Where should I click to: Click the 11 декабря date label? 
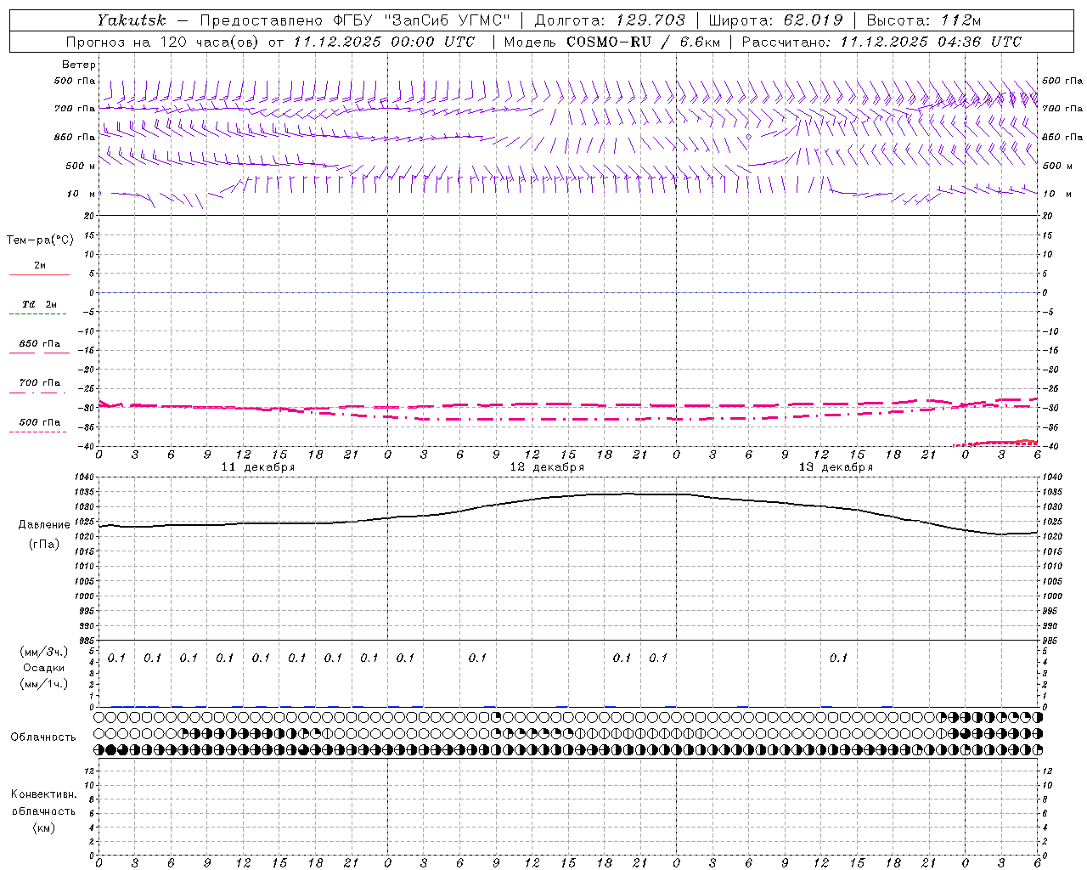click(258, 467)
